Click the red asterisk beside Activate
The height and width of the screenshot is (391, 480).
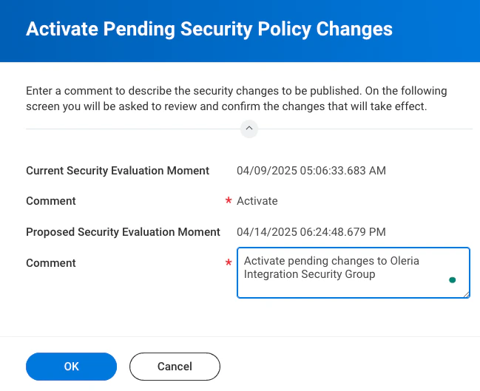tap(228, 201)
